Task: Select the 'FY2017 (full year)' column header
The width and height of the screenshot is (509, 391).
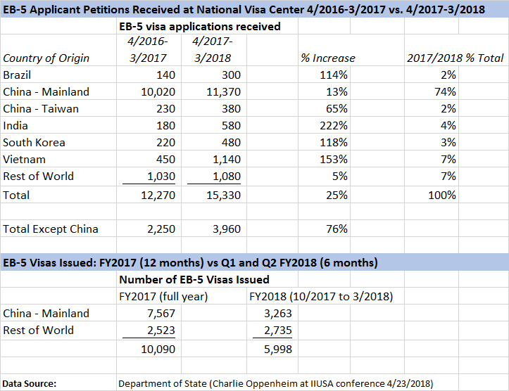Action: (163, 296)
